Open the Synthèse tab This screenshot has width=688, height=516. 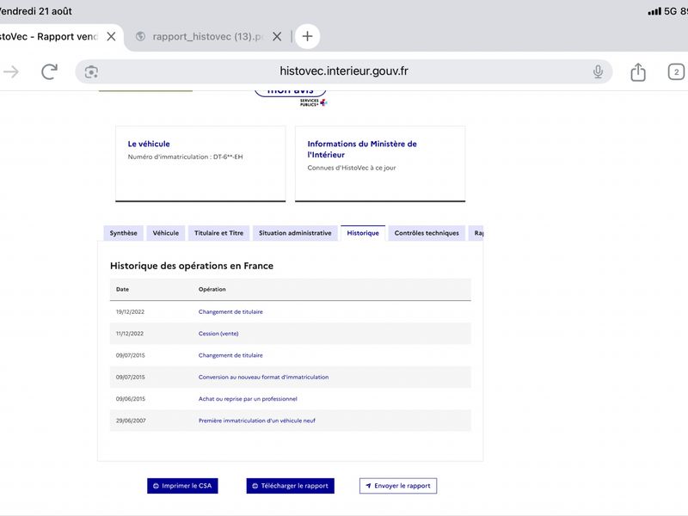coord(123,233)
